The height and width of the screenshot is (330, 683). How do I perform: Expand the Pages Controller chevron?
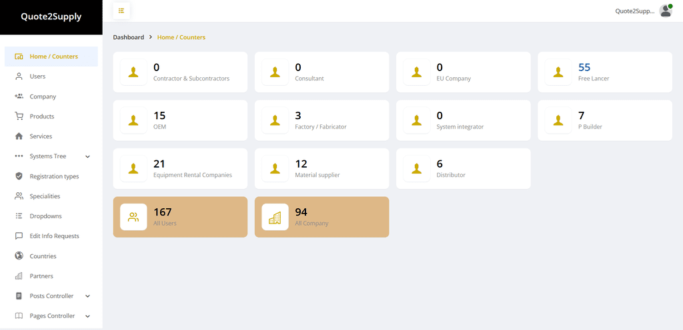[x=87, y=316]
